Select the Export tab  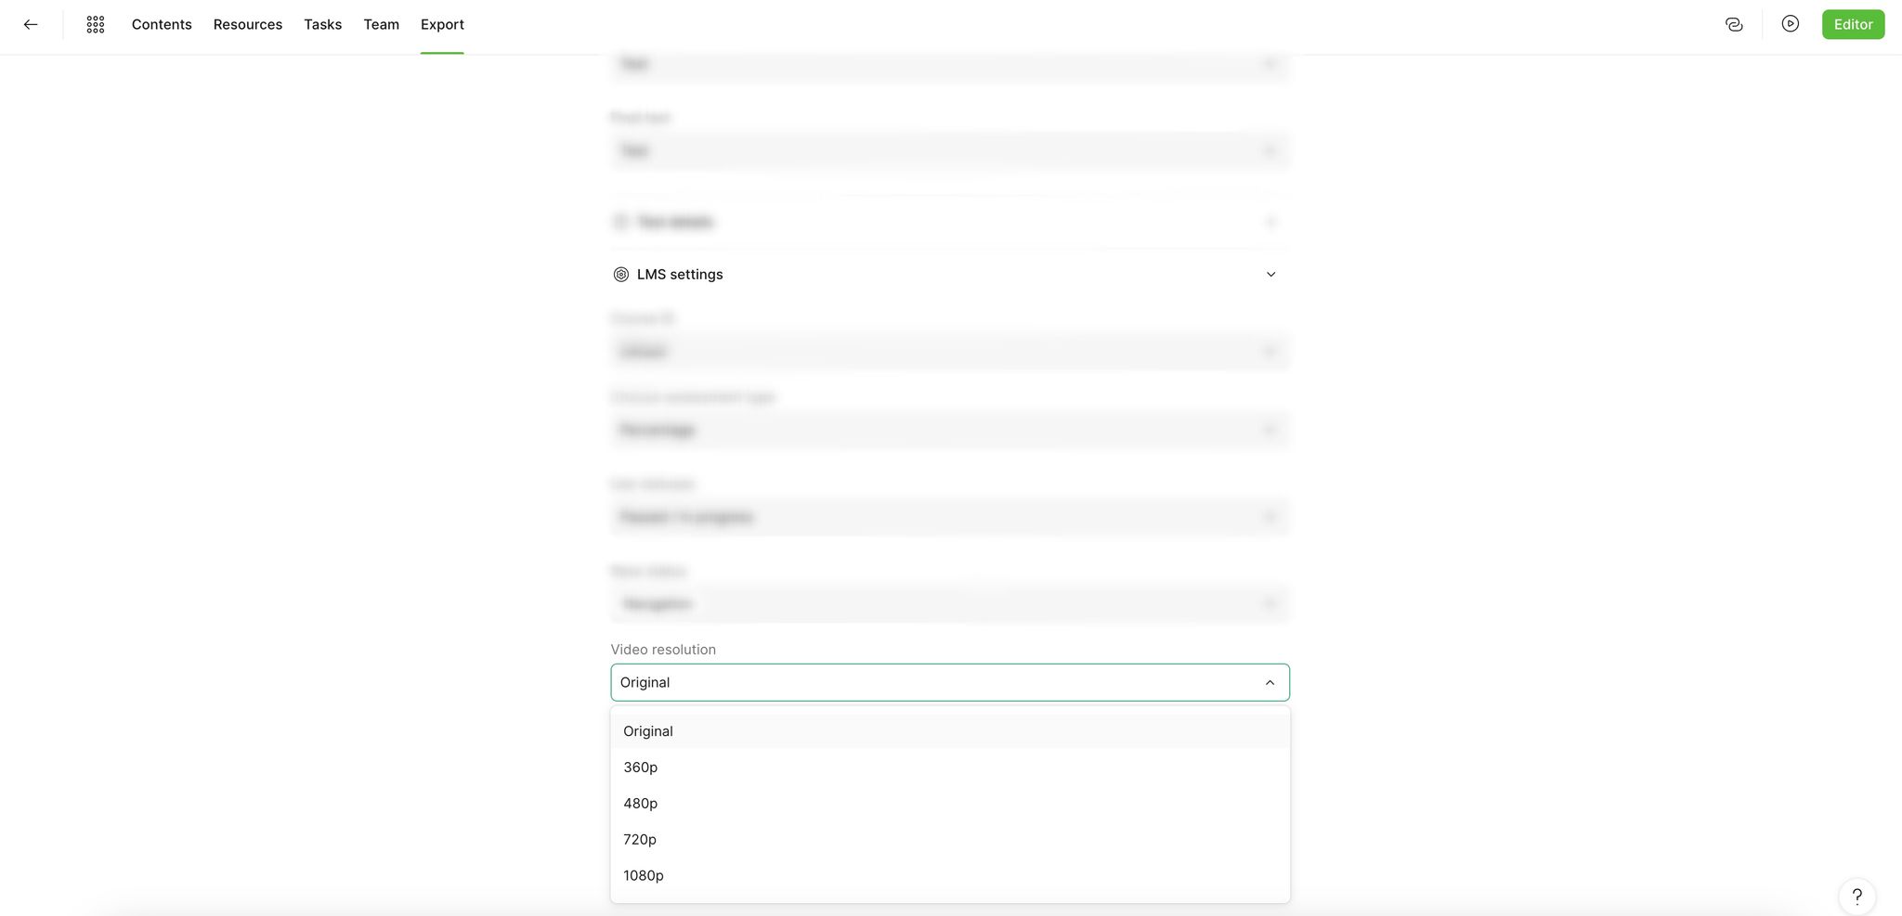[x=442, y=25]
